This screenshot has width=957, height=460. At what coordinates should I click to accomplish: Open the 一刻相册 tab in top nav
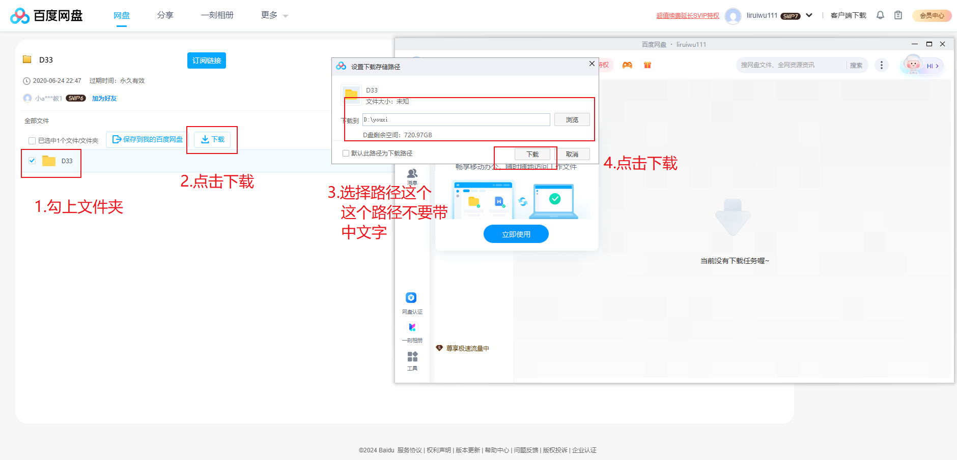(217, 15)
